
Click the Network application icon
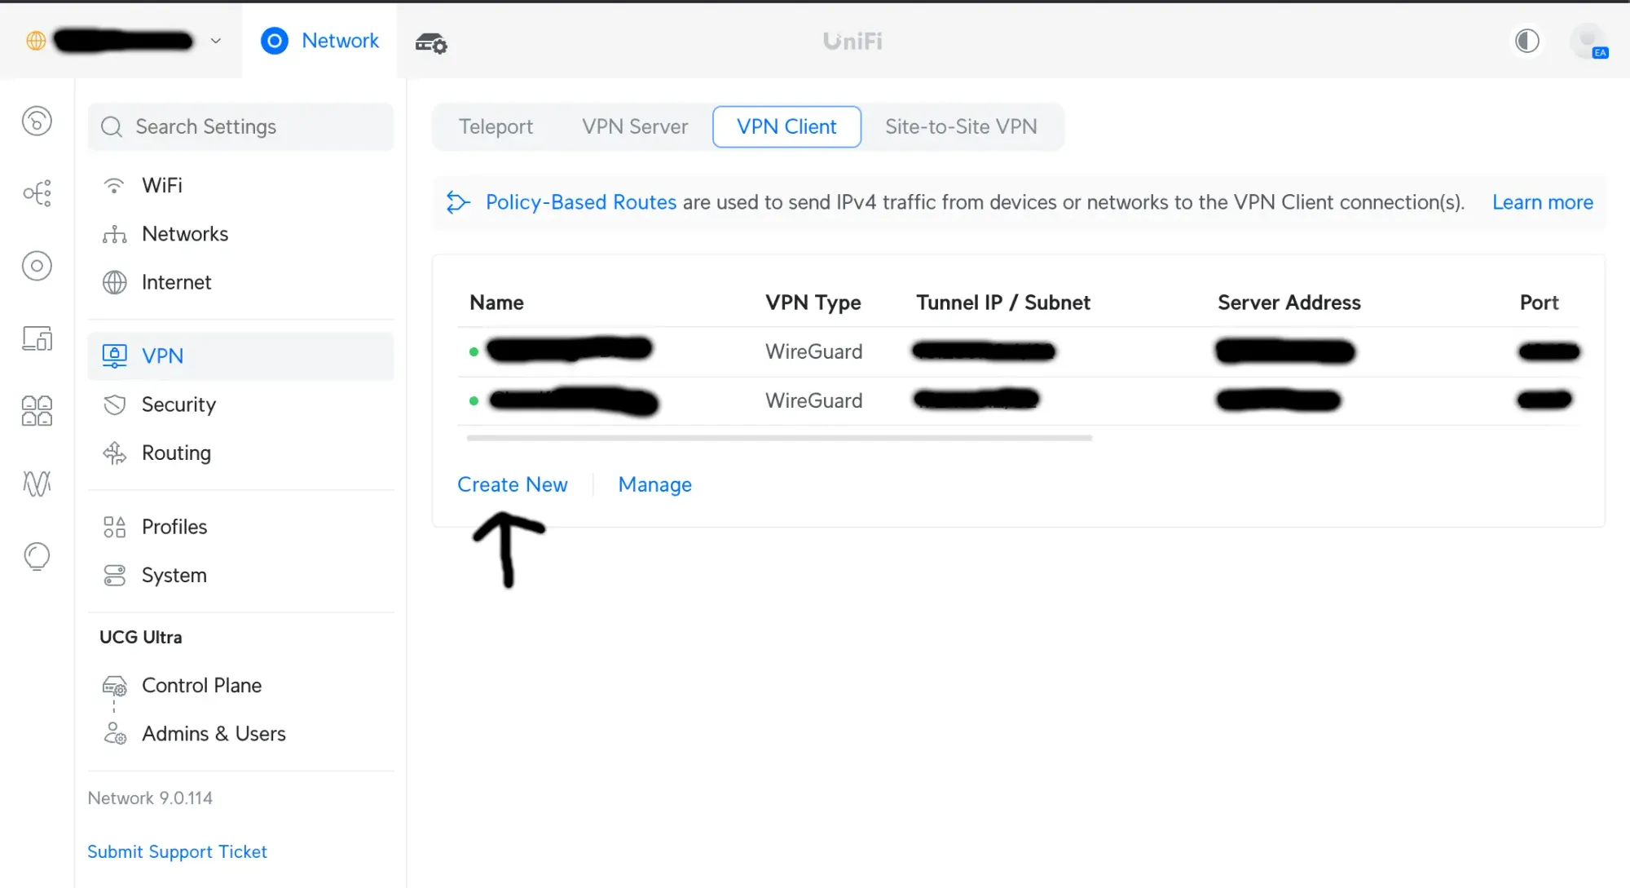point(275,41)
